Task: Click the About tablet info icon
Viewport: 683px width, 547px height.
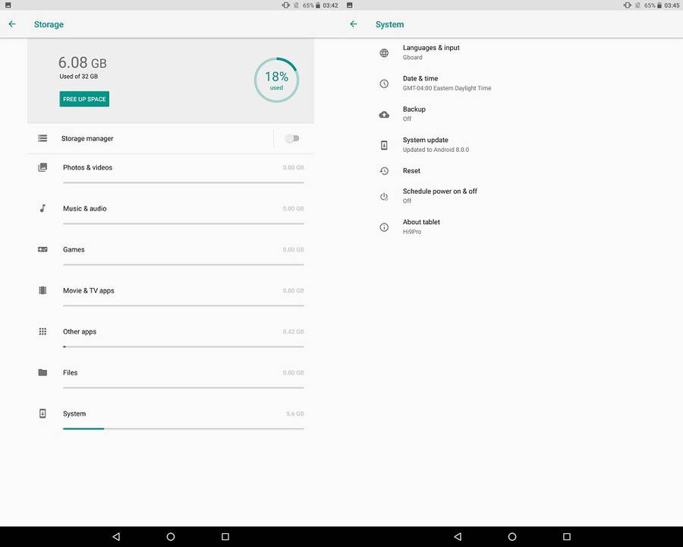Action: click(x=384, y=227)
